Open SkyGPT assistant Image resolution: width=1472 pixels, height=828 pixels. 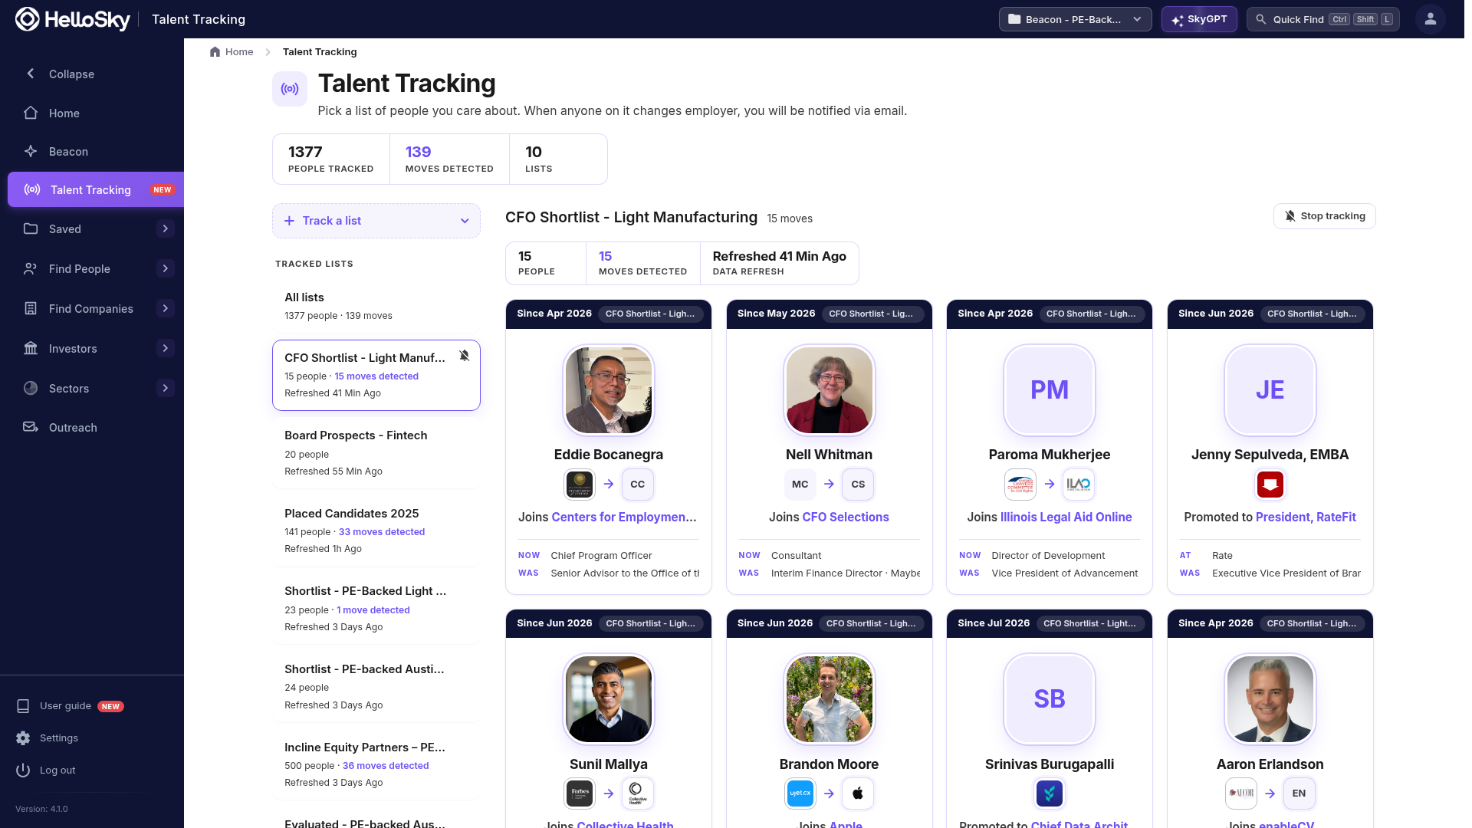(1199, 19)
